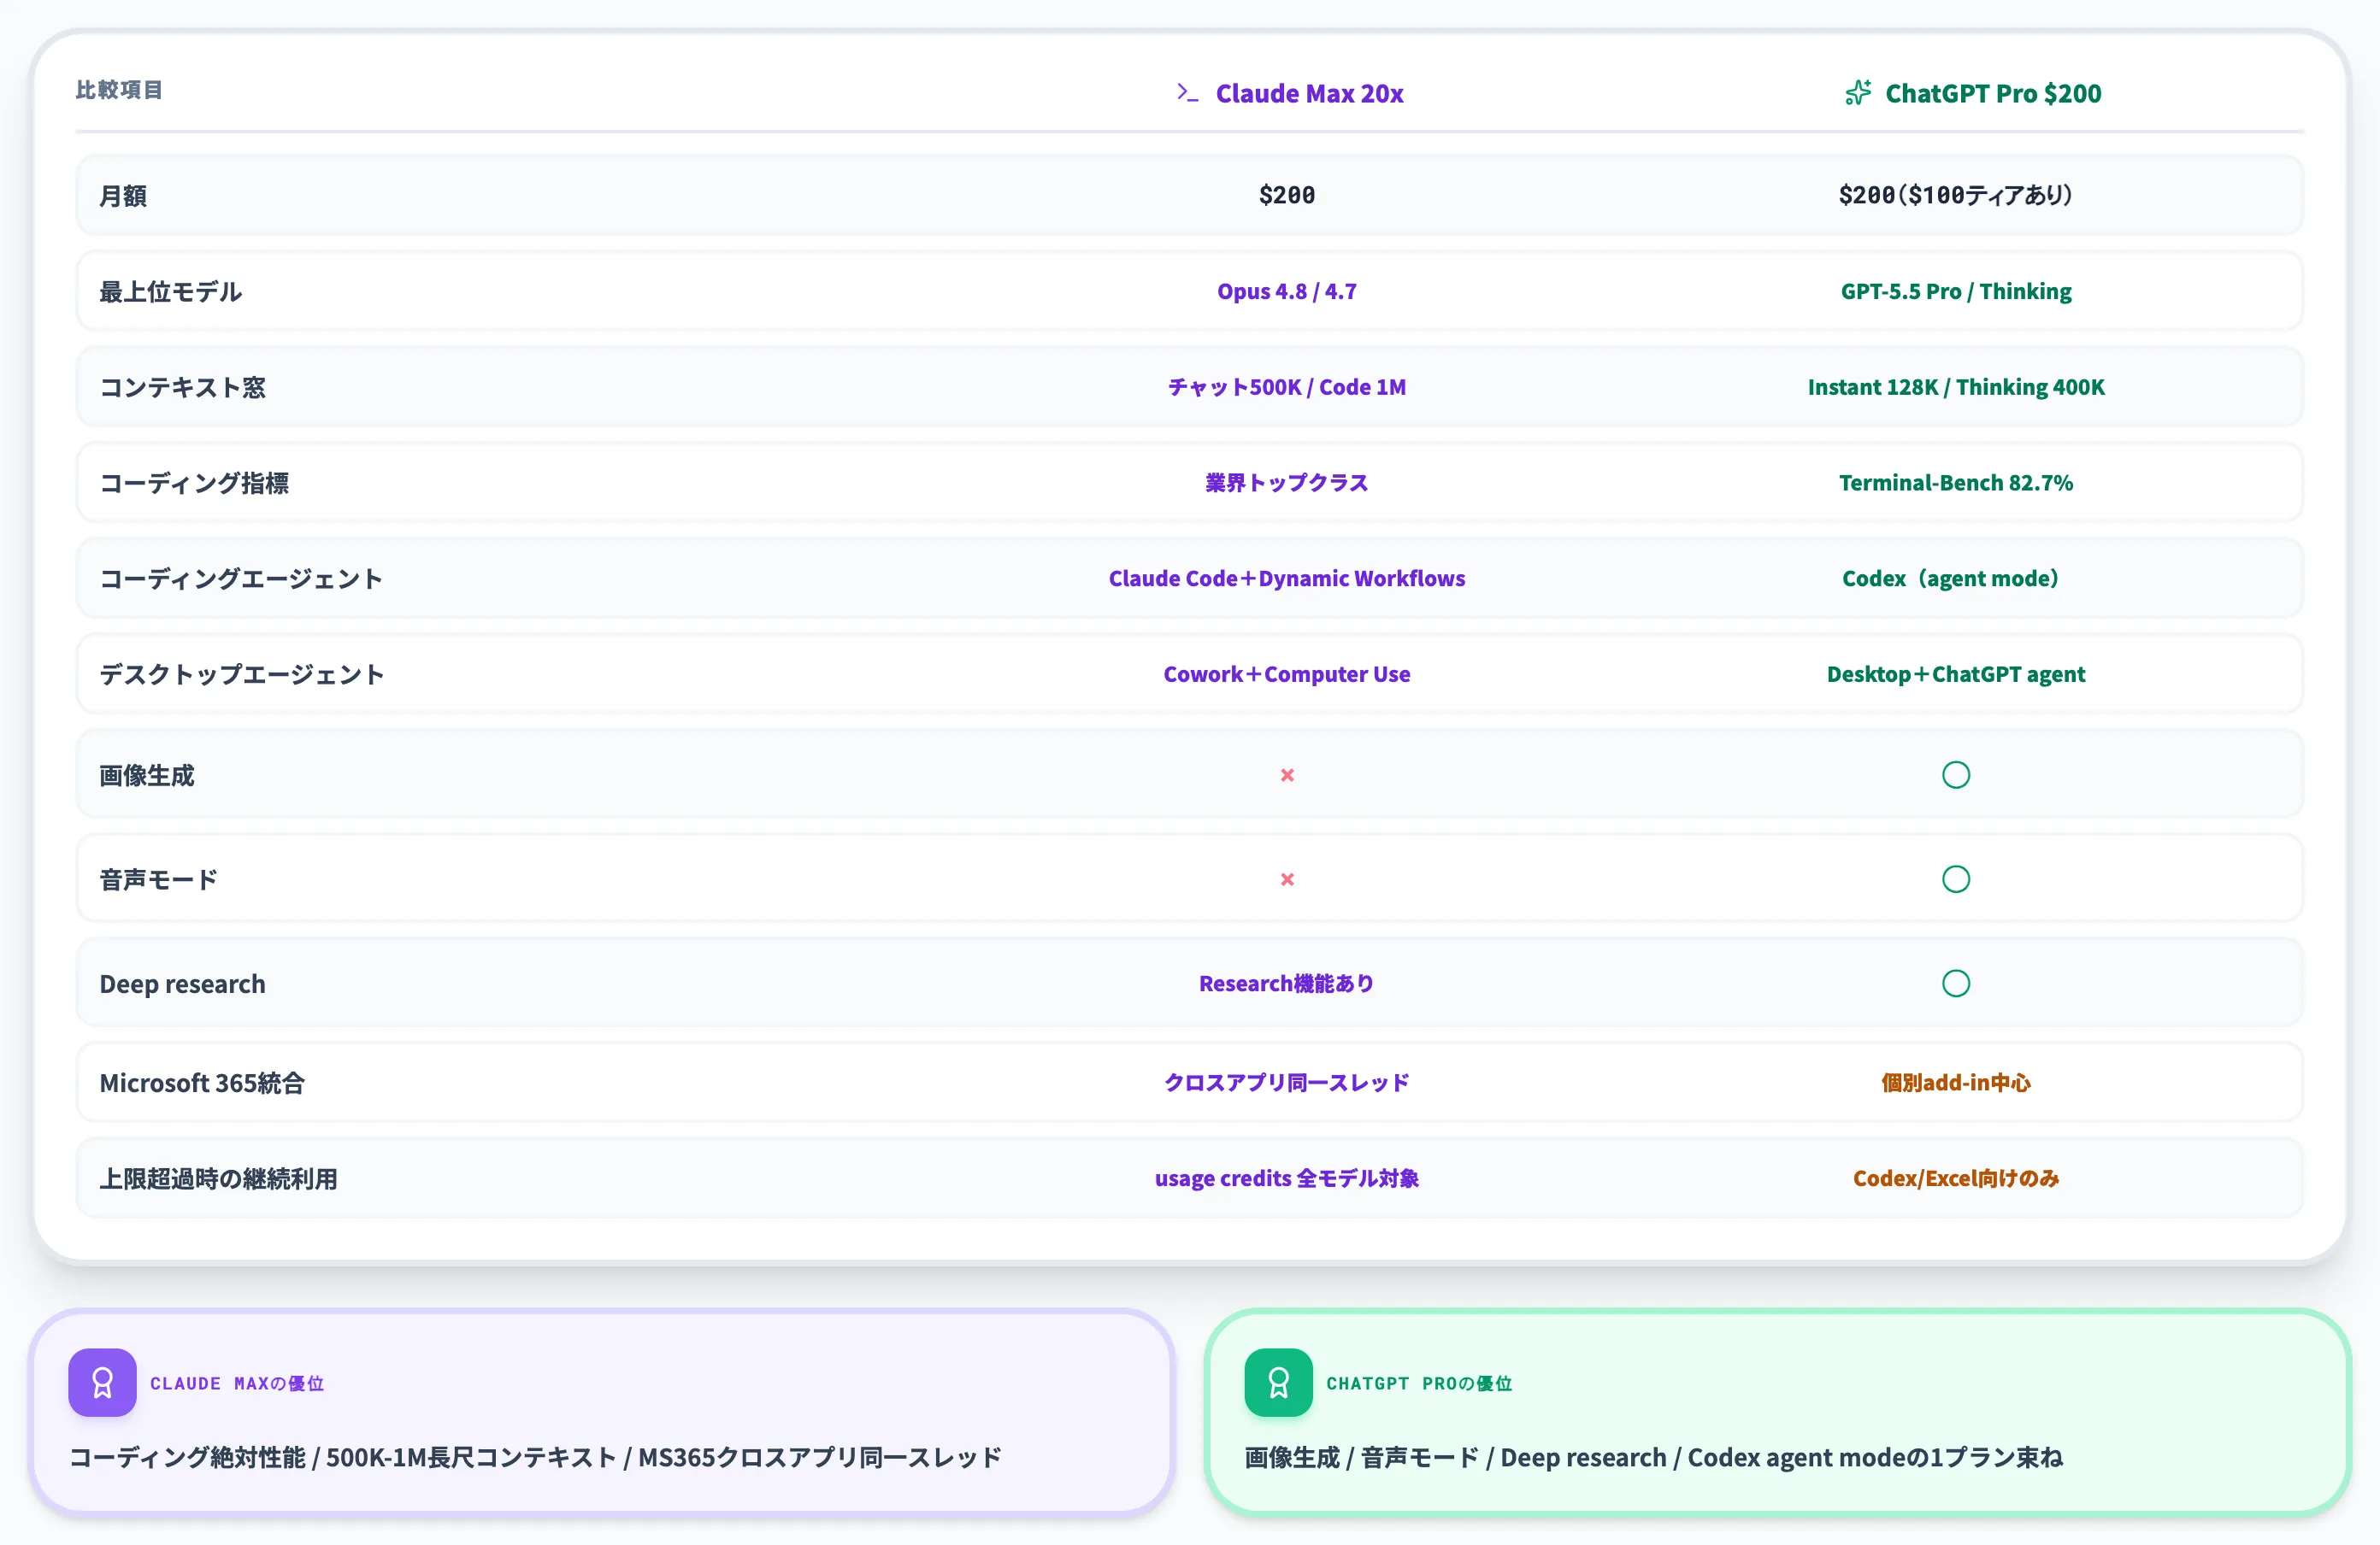Click the red cross in the 音声モード row

point(1287,879)
